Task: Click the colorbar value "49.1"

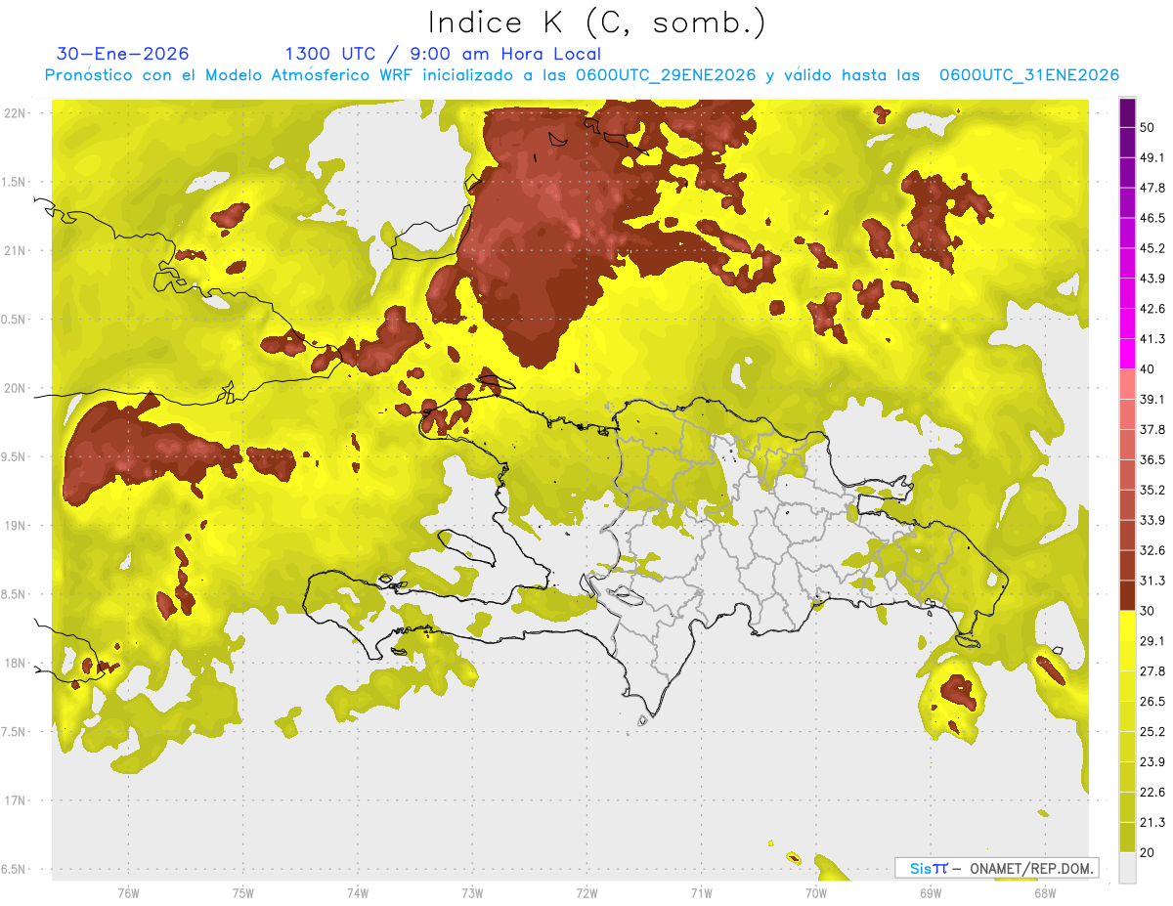Action: pos(1152,157)
